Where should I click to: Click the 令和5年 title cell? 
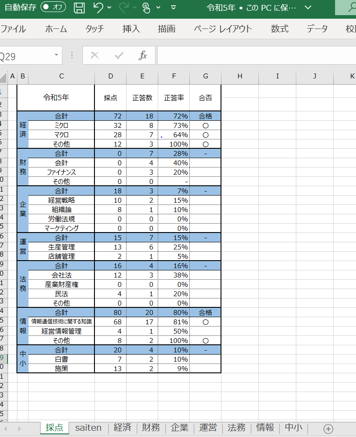click(x=56, y=98)
